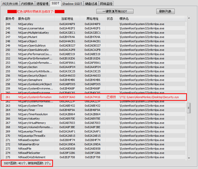Switch to the 进程管理 tab

(42, 4)
